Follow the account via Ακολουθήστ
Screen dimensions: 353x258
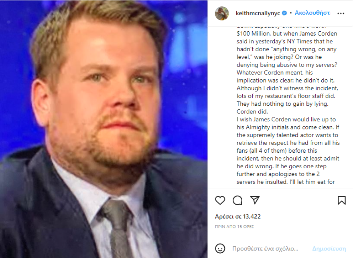coord(312,13)
